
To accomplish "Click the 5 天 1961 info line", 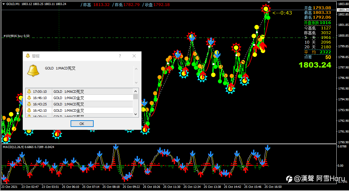I will tap(318, 38).
